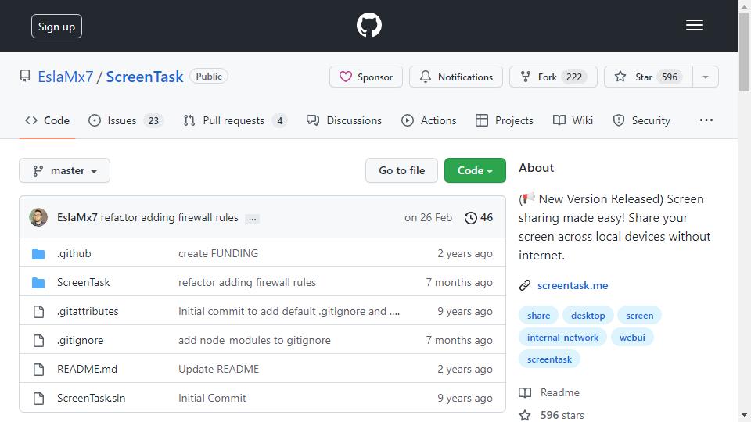The height and width of the screenshot is (422, 751).
Task: Show more tabs via three-dot menu
Action: tap(706, 120)
